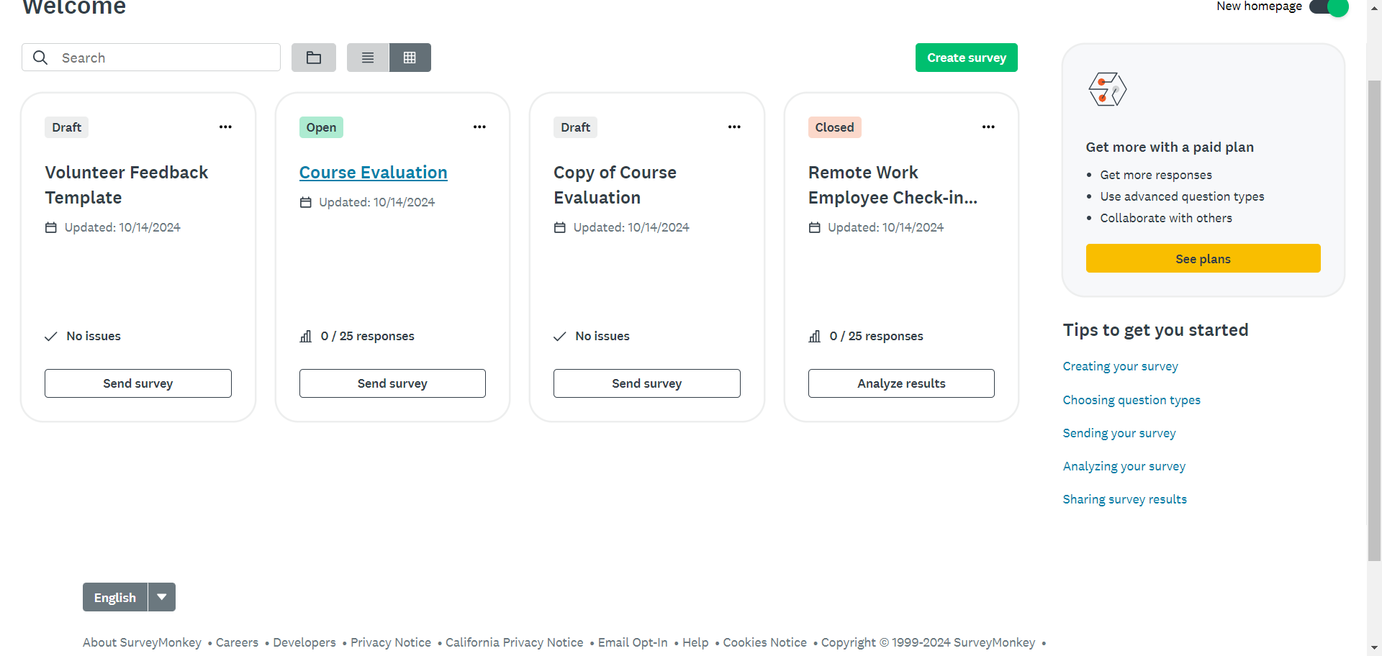Click Analyze results on Remote Work survey
The width and height of the screenshot is (1382, 656).
(901, 383)
